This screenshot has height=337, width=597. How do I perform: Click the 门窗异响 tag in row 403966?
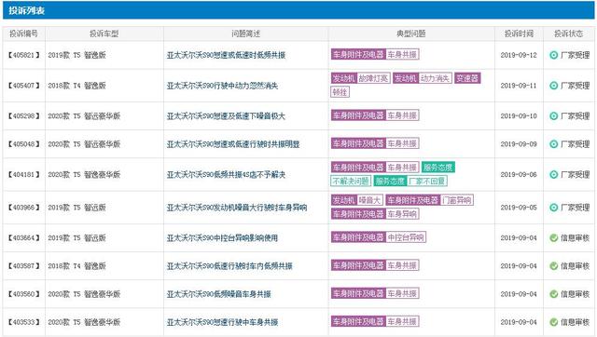(457, 200)
